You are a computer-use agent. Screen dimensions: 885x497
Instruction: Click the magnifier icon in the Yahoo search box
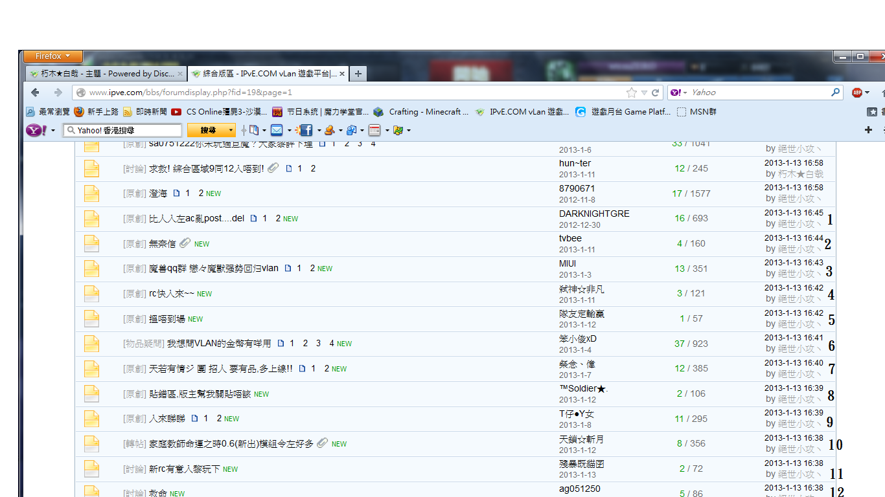point(836,93)
